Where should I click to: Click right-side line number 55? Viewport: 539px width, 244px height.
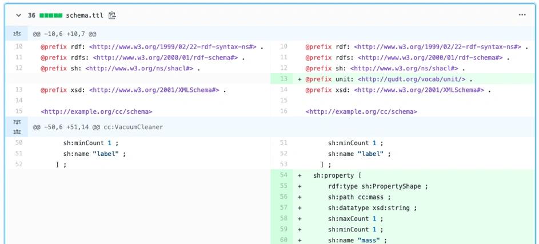[x=284, y=186]
